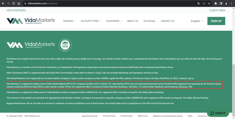Open the ABOUT US menu item

[133, 21]
